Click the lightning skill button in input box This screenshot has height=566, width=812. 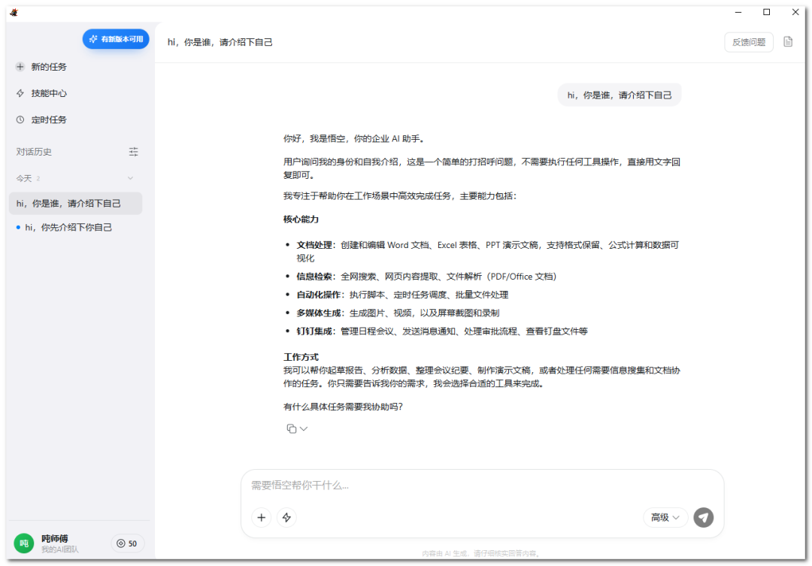[x=287, y=517]
